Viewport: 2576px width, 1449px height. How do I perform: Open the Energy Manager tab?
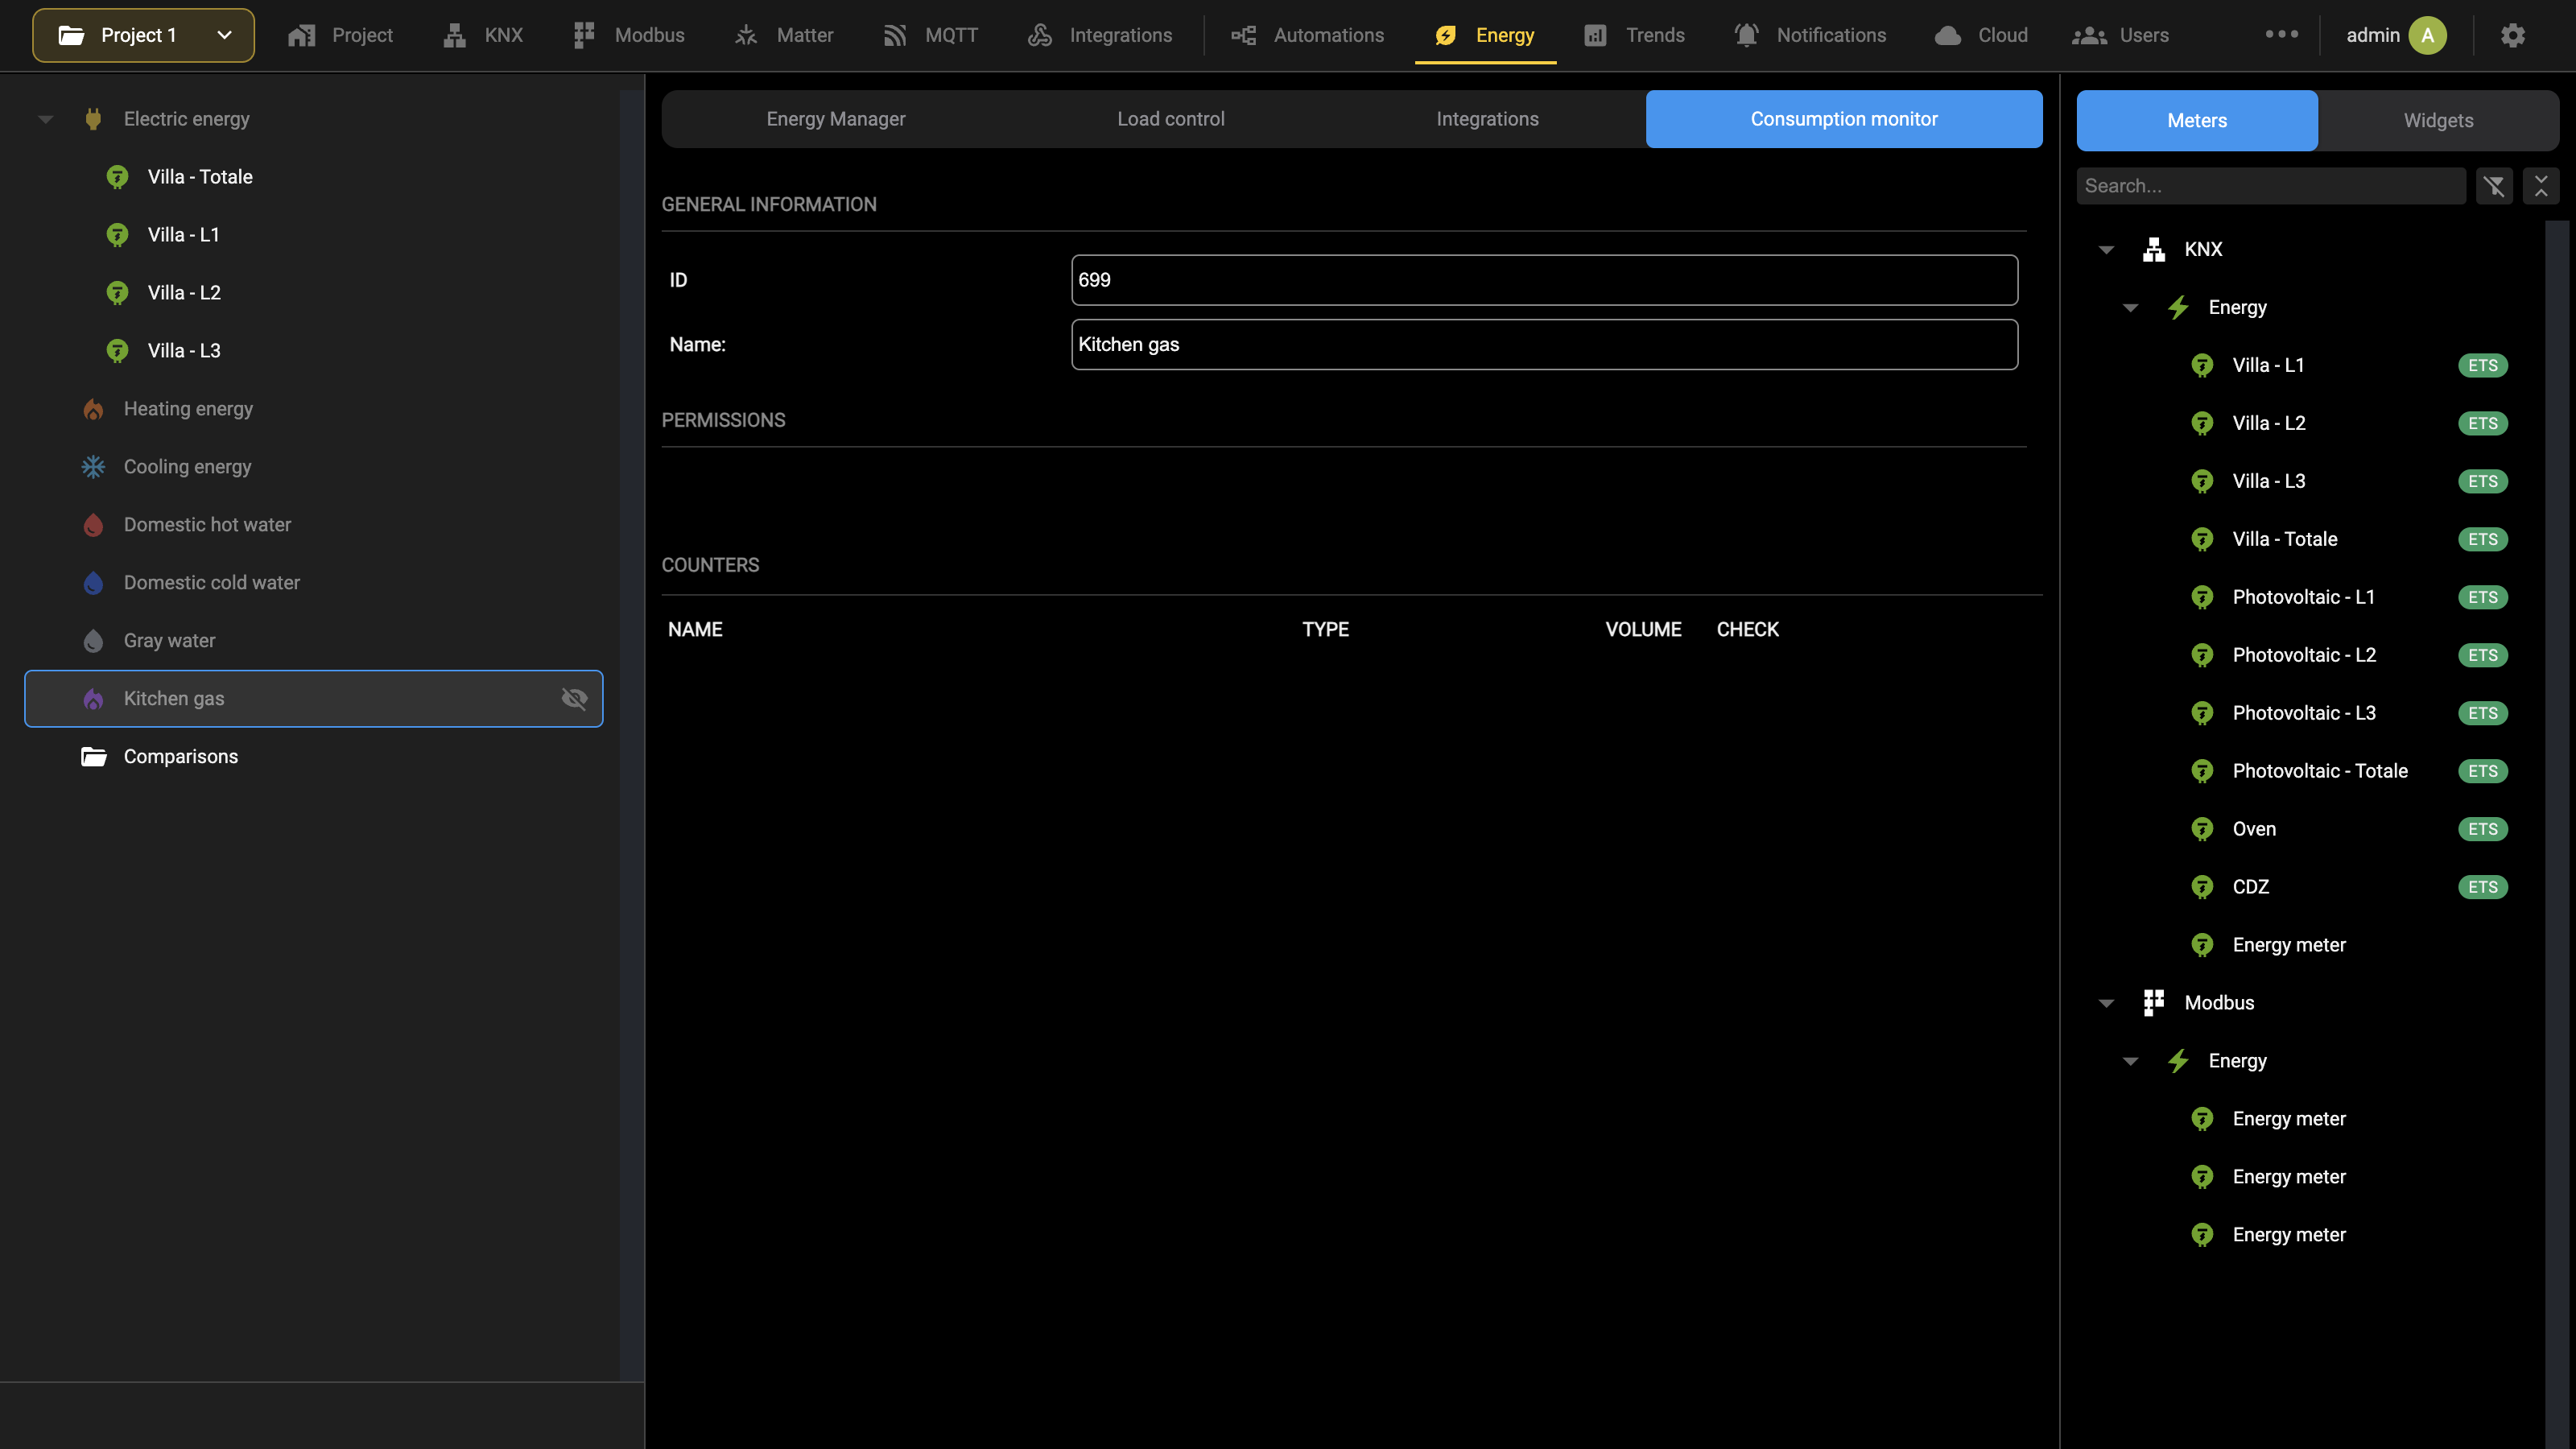point(836,119)
